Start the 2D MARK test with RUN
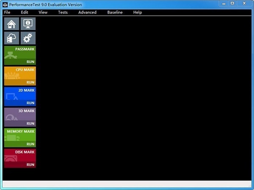The width and height of the screenshot is (254, 190). (30, 103)
